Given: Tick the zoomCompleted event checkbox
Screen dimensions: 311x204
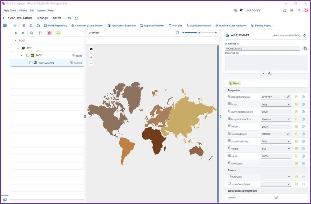Looking at the screenshot, I should (x=229, y=183).
